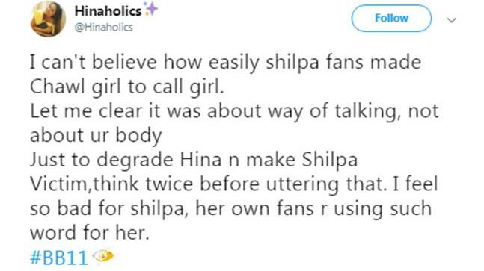
Task: Click the sparkle emoji beside Hinaholics name
Action: 151,9
